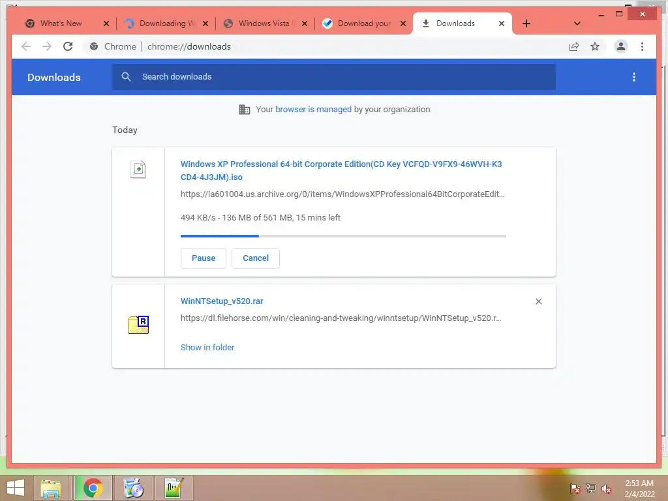Open the Notepad++ taskbar icon
This screenshot has height=501, width=668.
click(174, 488)
